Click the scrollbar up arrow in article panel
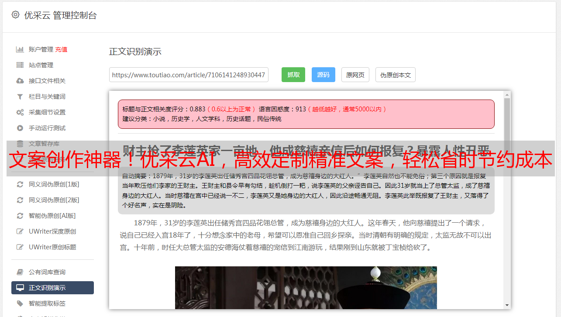Screen dimensions: 561x317 507,94
